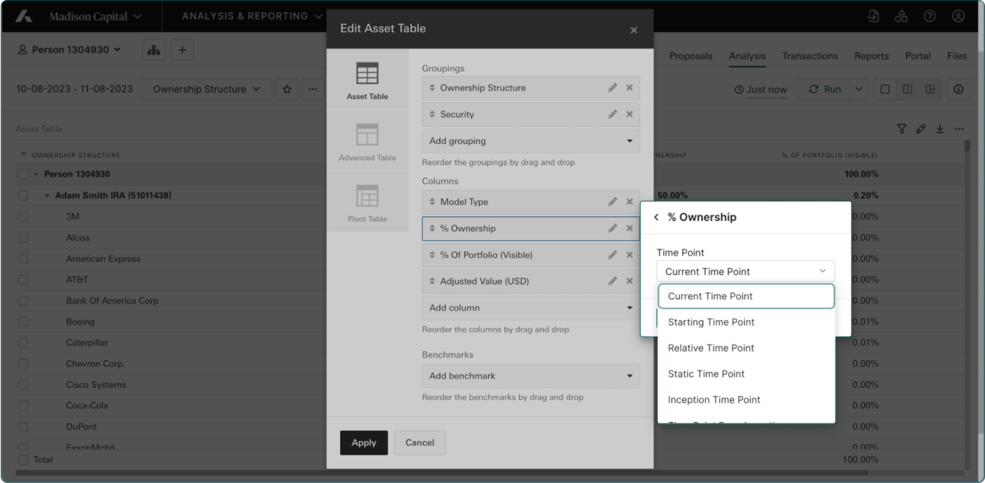Viewport: 985px width, 483px height.
Task: Close the Edit Asset Table dialog
Action: click(x=634, y=30)
